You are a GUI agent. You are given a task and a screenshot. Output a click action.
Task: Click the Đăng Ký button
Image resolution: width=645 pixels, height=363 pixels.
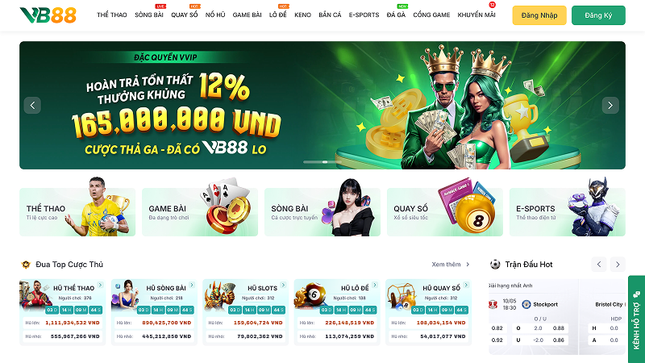598,15
